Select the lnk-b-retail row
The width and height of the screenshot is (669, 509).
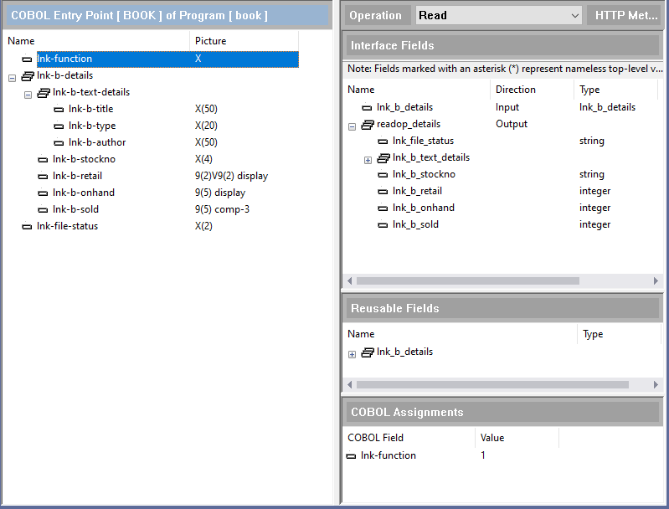point(77,176)
